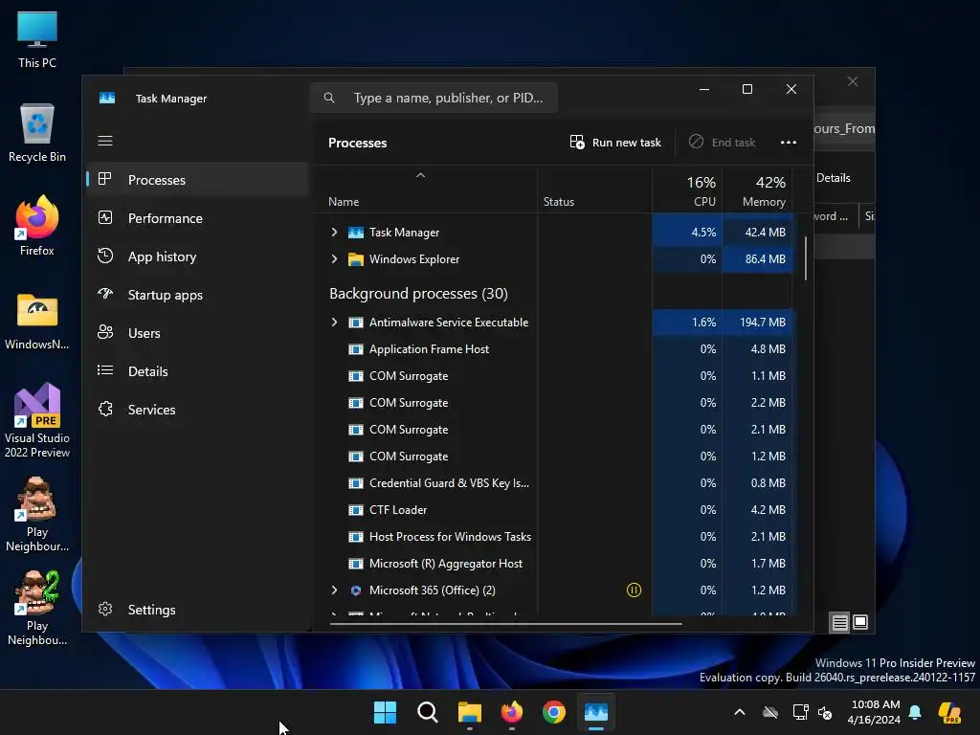Select the Recycle Bin desktop icon
Image resolution: width=980 pixels, height=735 pixels.
pos(37,133)
